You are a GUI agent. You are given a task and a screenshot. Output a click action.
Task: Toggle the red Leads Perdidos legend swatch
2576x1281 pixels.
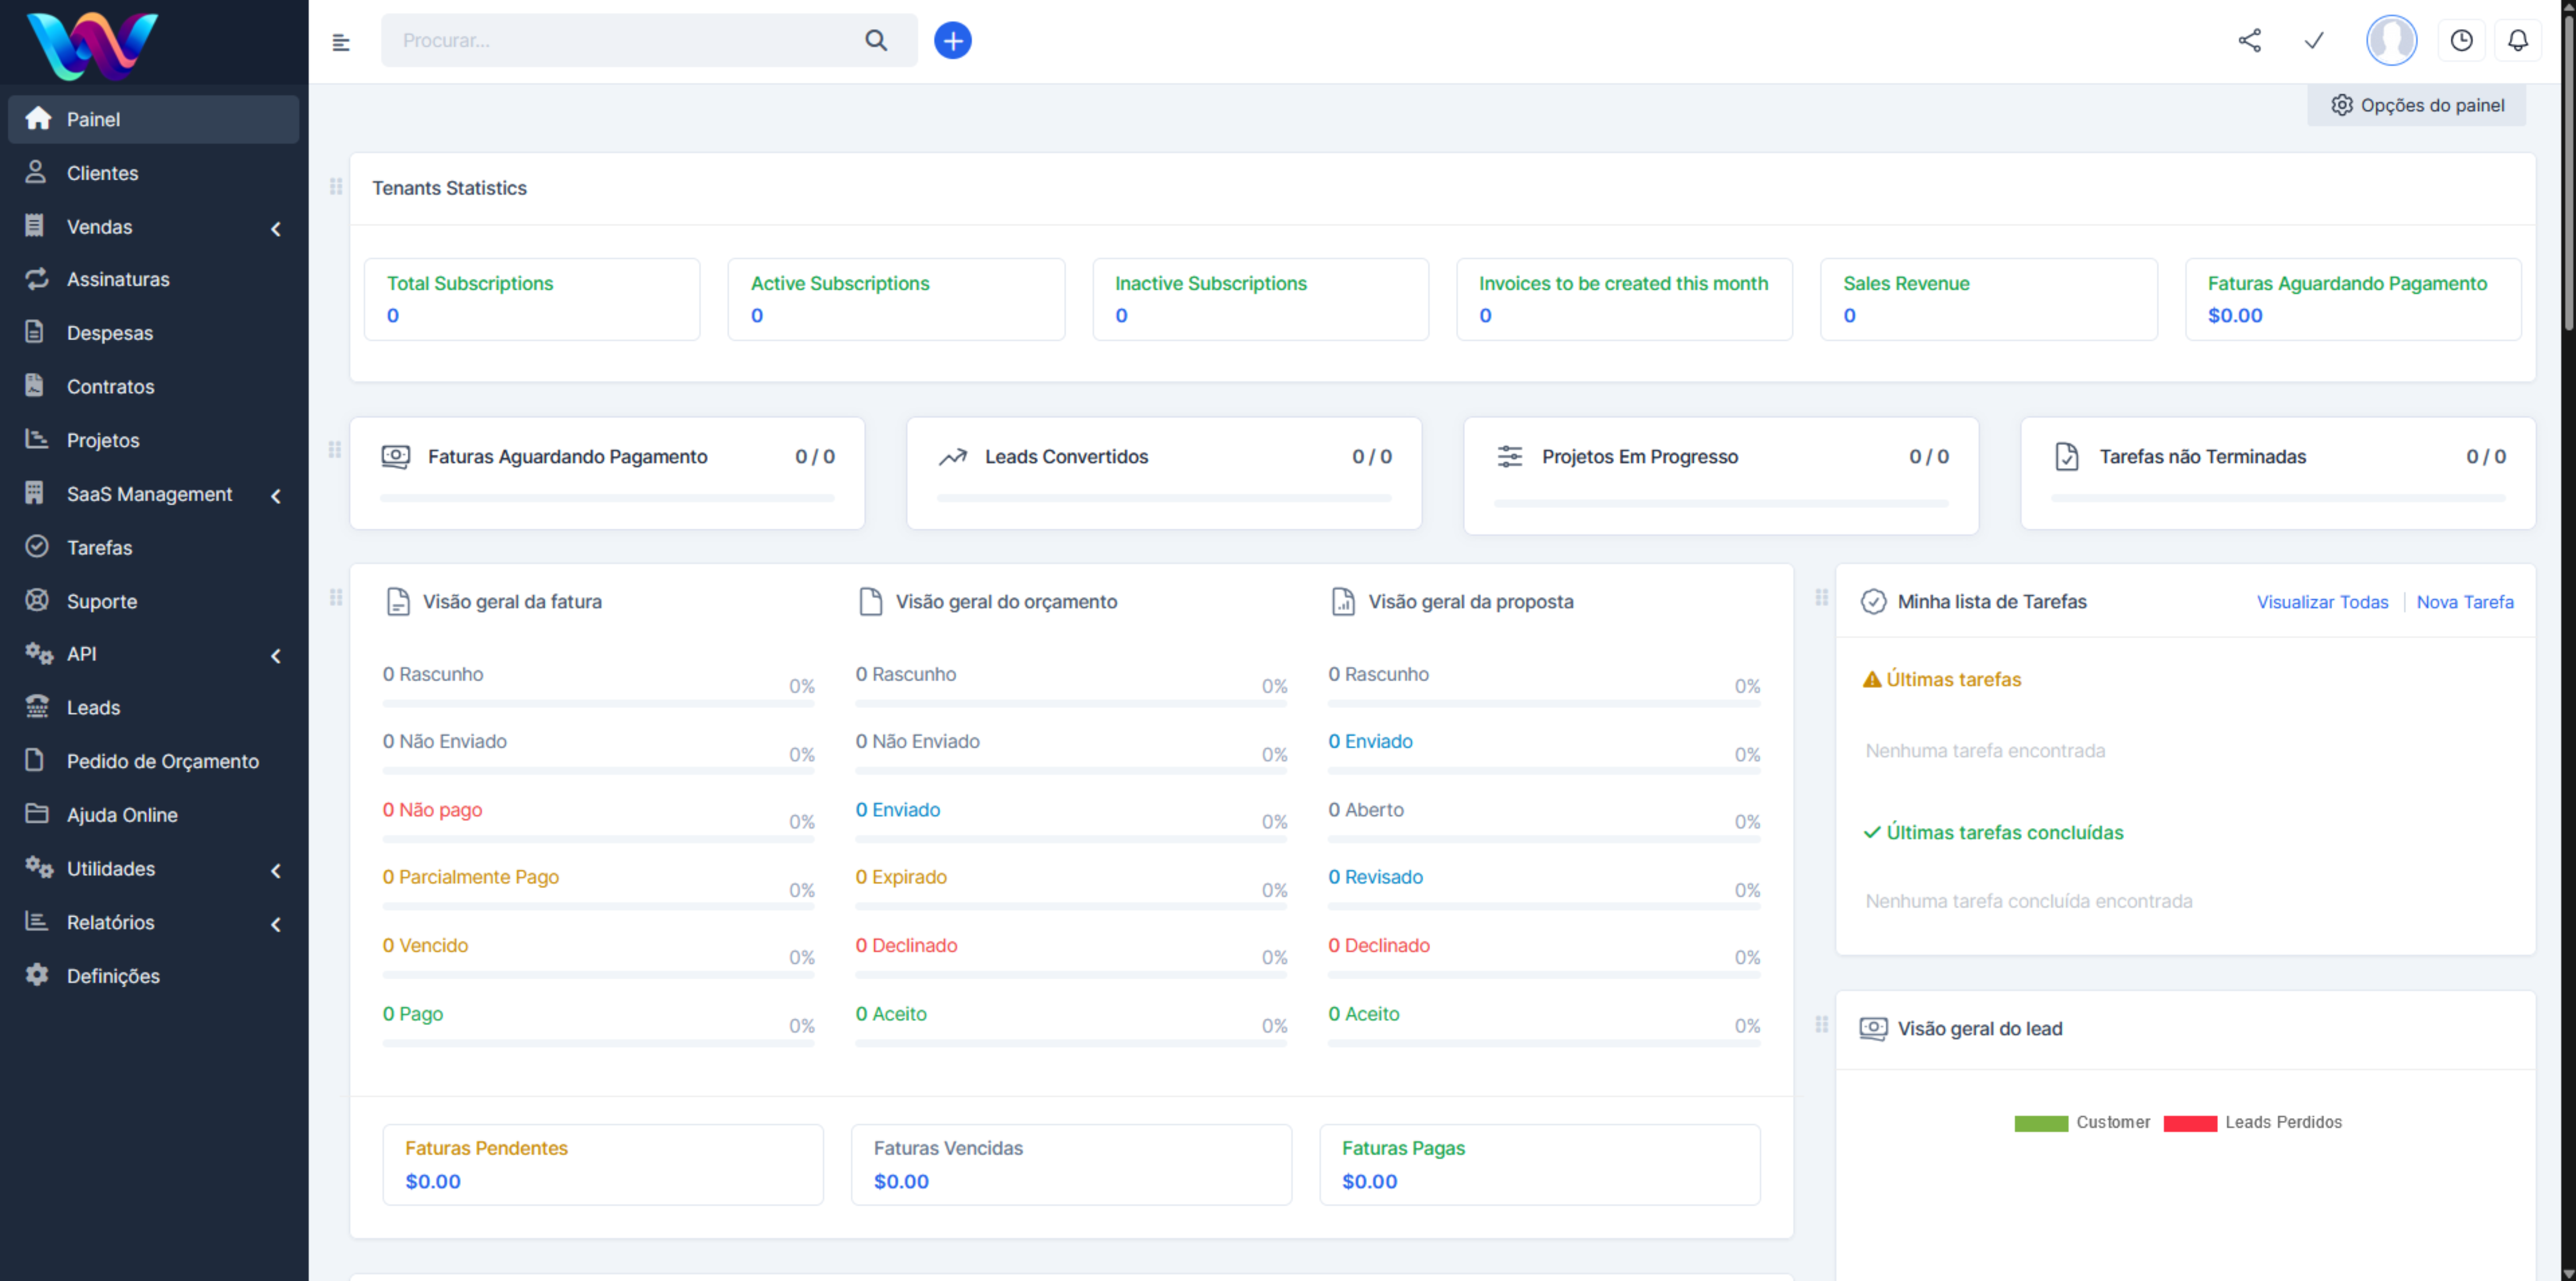(x=2190, y=1123)
